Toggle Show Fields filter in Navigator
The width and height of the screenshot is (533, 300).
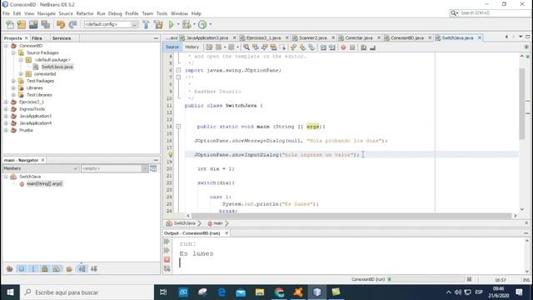[22, 269]
